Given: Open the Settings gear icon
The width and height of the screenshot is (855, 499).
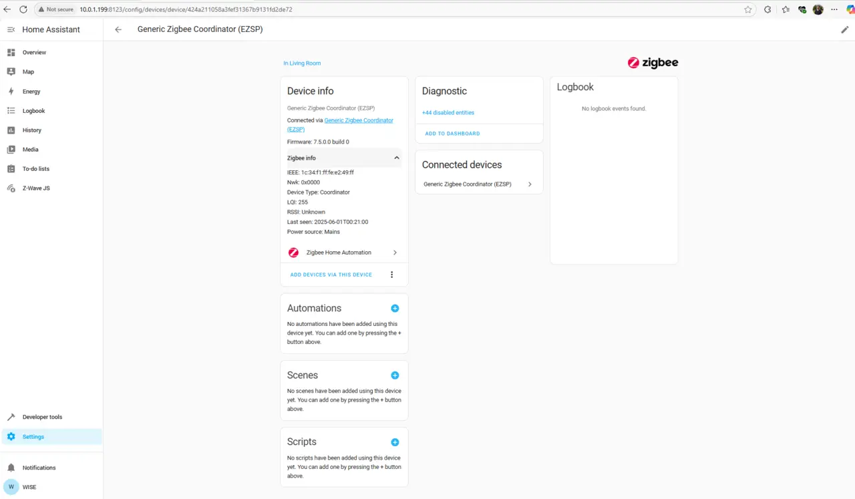Looking at the screenshot, I should click(x=11, y=436).
